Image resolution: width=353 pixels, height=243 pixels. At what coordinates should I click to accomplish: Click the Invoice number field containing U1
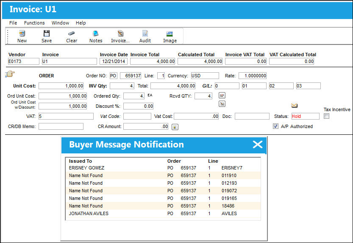click(69, 61)
